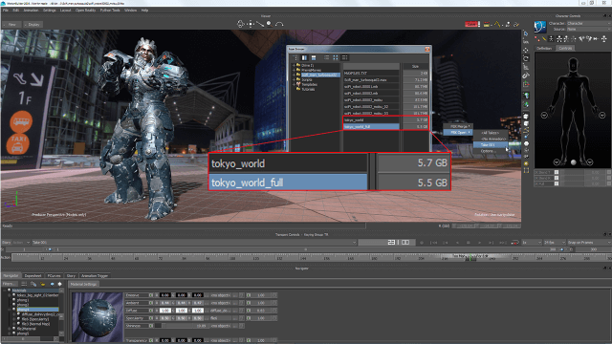Expand the Drive (I:) folder in Asset Browser
This screenshot has width=612, height=344.
(294, 66)
